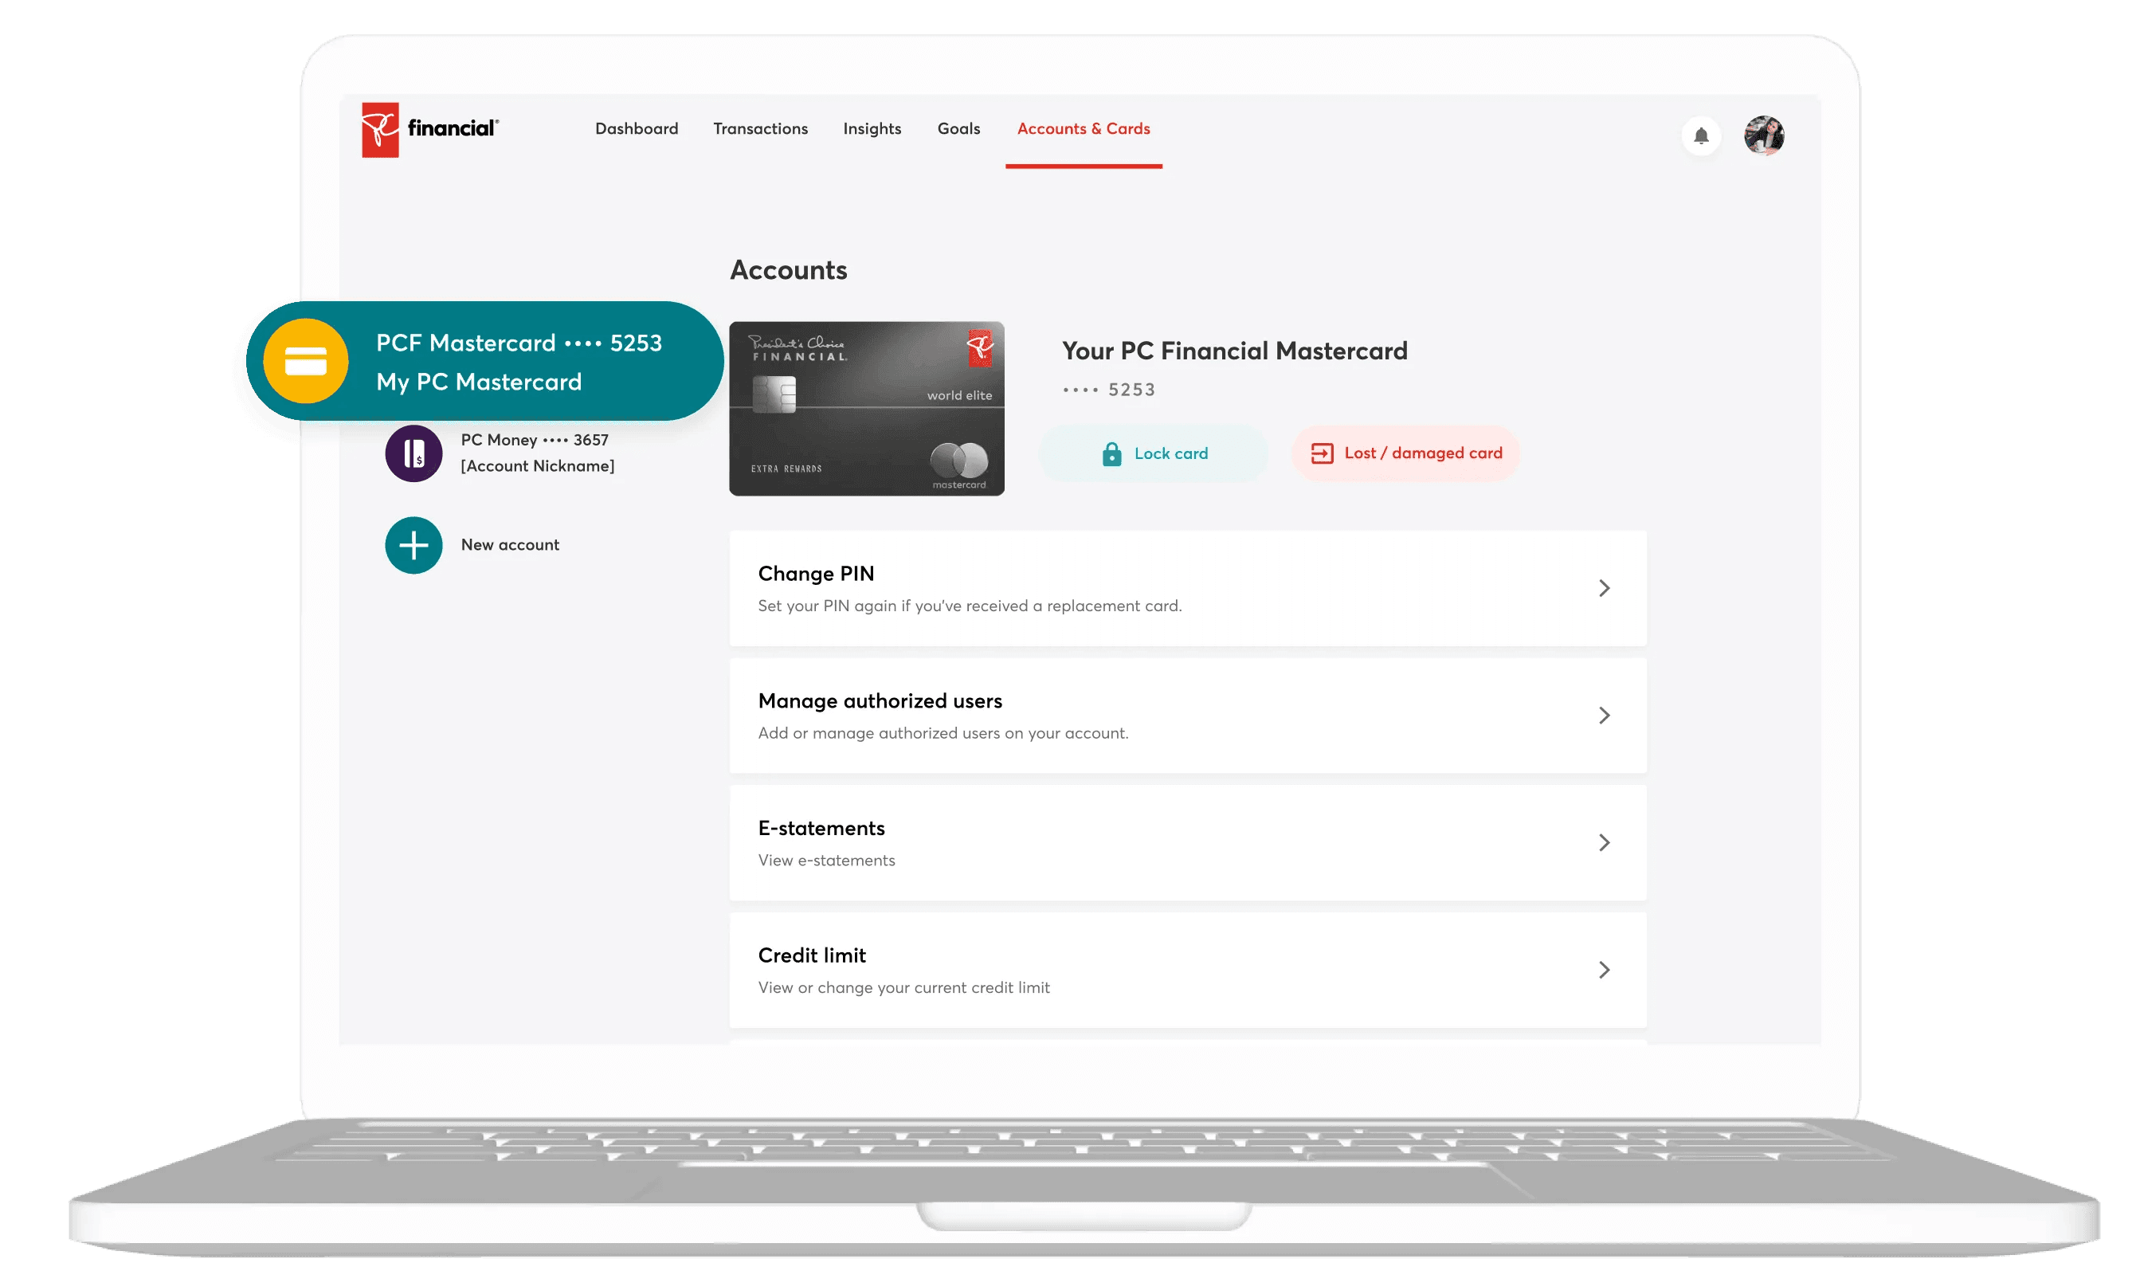Switch to the Transactions tab

(x=760, y=129)
